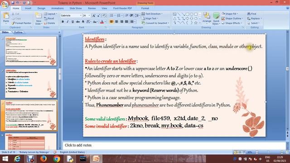Align text right toggle
Image resolution: width=290 pixels, height=163 pixels.
[x=121, y=22]
